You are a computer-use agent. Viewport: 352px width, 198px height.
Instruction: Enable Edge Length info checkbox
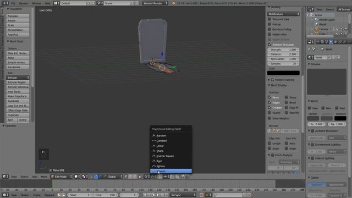click(269, 143)
